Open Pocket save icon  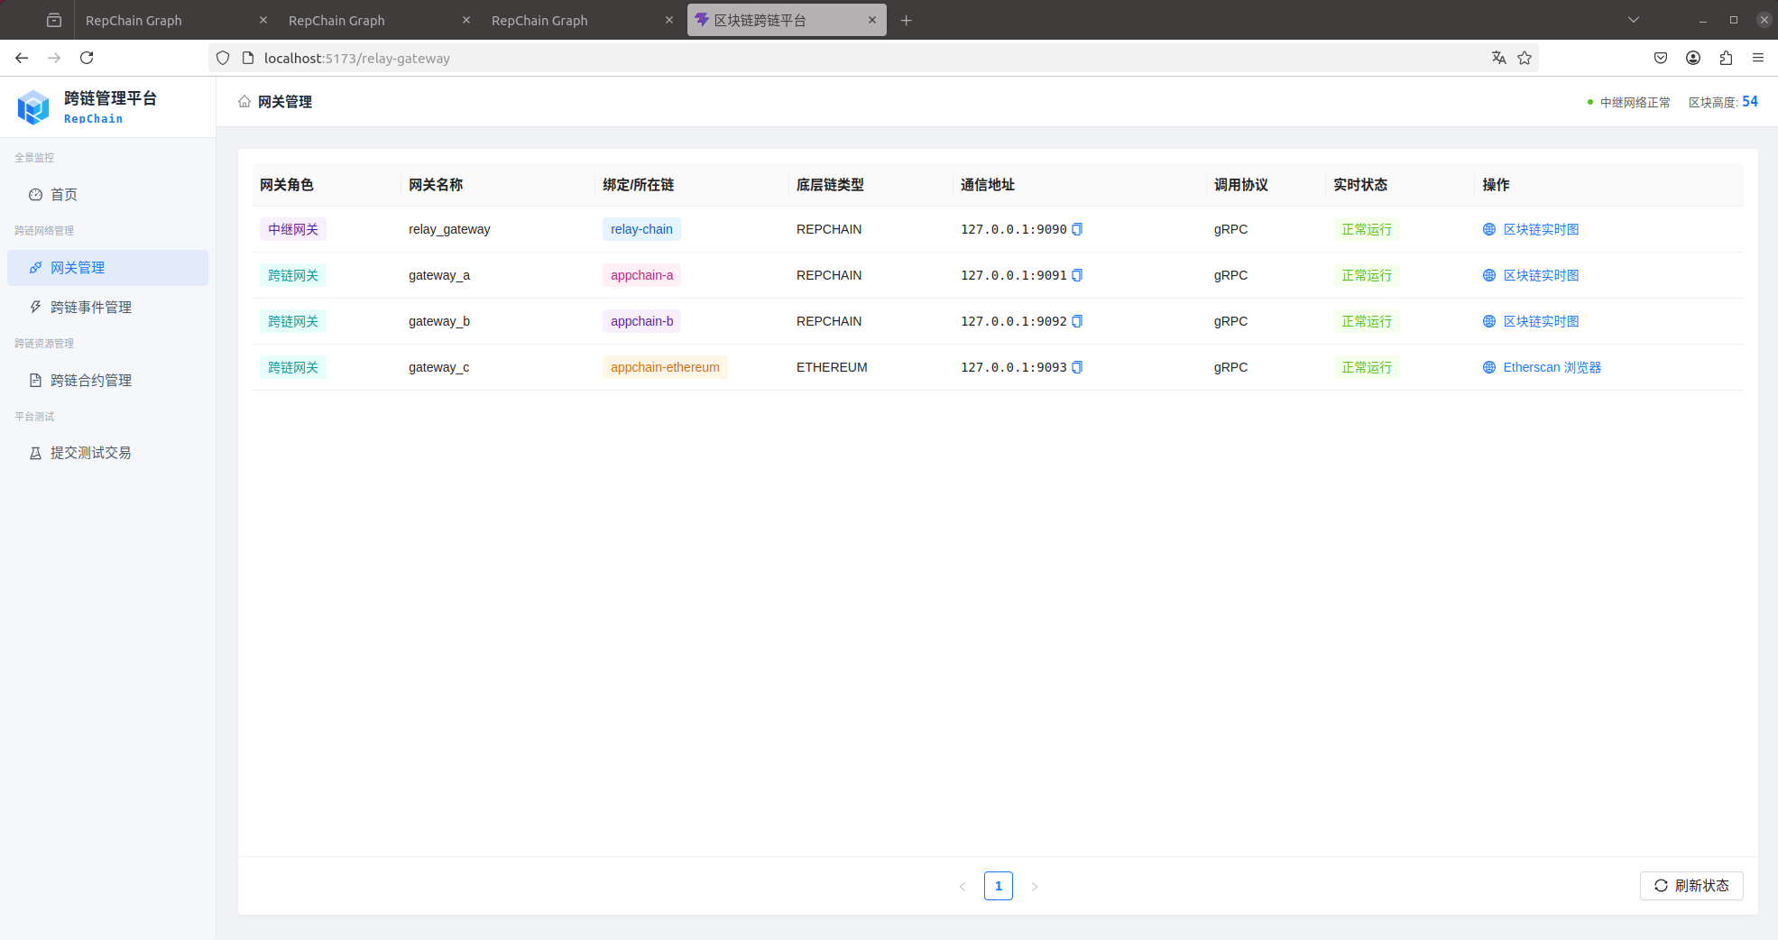click(x=1661, y=58)
